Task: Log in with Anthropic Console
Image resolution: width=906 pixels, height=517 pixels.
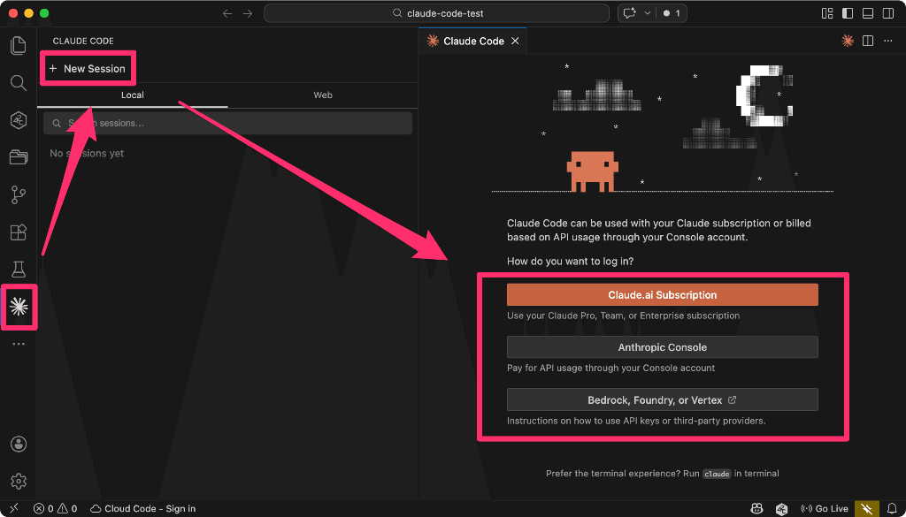Action: 662,347
